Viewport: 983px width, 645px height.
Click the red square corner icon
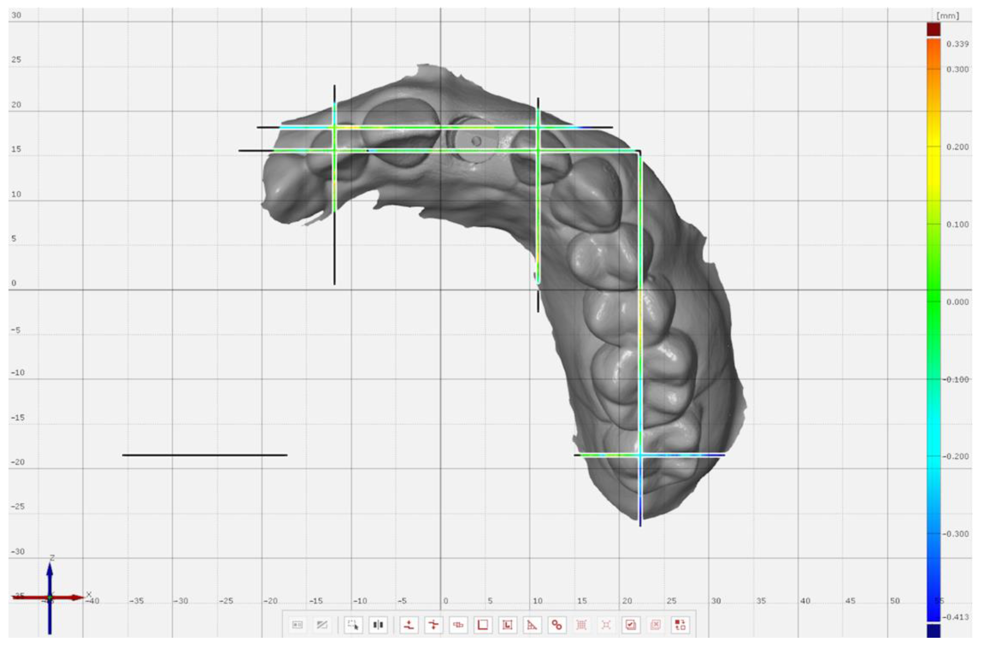pos(483,625)
